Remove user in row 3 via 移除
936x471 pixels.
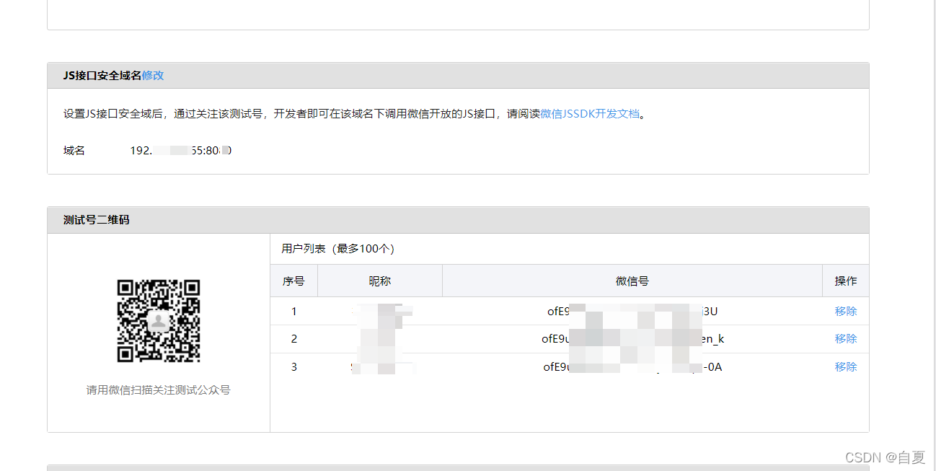pyautogui.click(x=846, y=367)
